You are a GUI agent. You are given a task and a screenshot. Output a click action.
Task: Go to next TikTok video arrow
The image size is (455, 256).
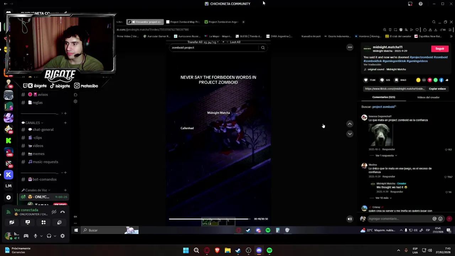[350, 134]
